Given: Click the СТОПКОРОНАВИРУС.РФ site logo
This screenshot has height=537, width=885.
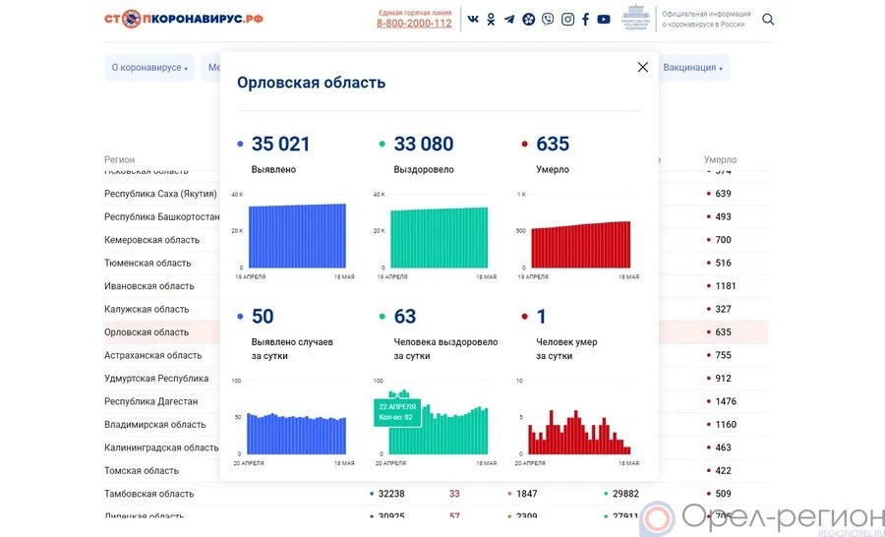Looking at the screenshot, I should point(184,19).
